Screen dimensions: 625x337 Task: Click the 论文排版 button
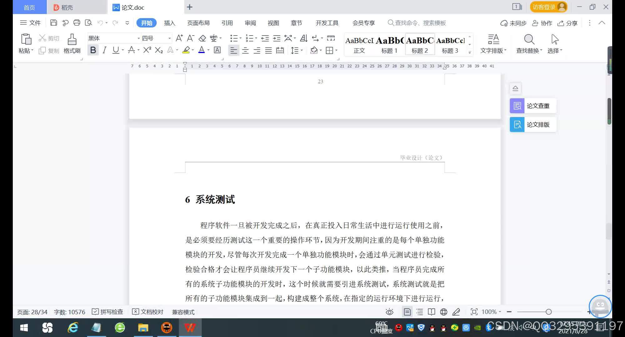coord(533,125)
